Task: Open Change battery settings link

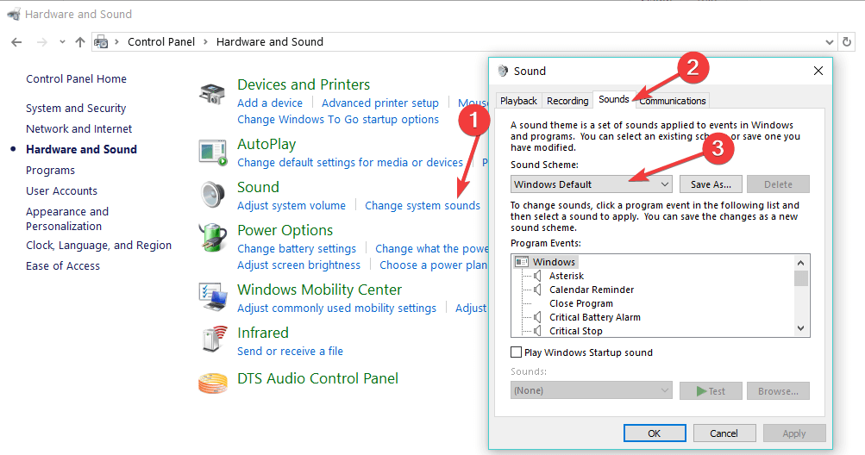Action: pos(297,249)
